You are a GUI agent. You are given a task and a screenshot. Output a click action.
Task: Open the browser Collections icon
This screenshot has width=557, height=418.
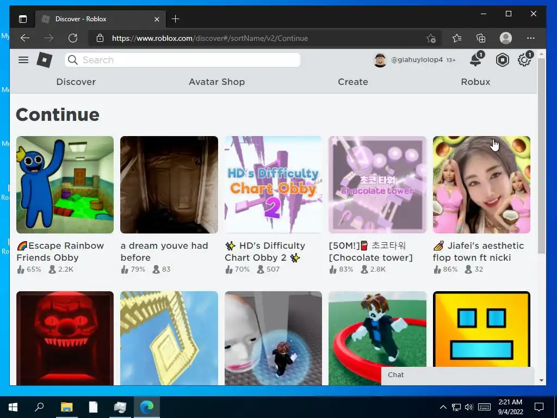tap(481, 38)
